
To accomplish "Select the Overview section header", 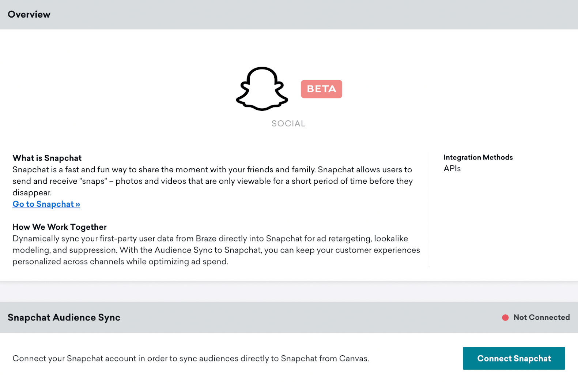I will [29, 14].
